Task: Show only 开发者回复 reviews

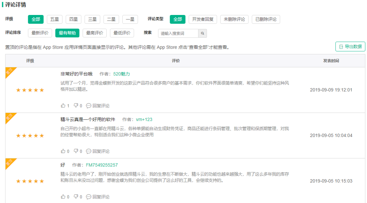Action: point(203,19)
